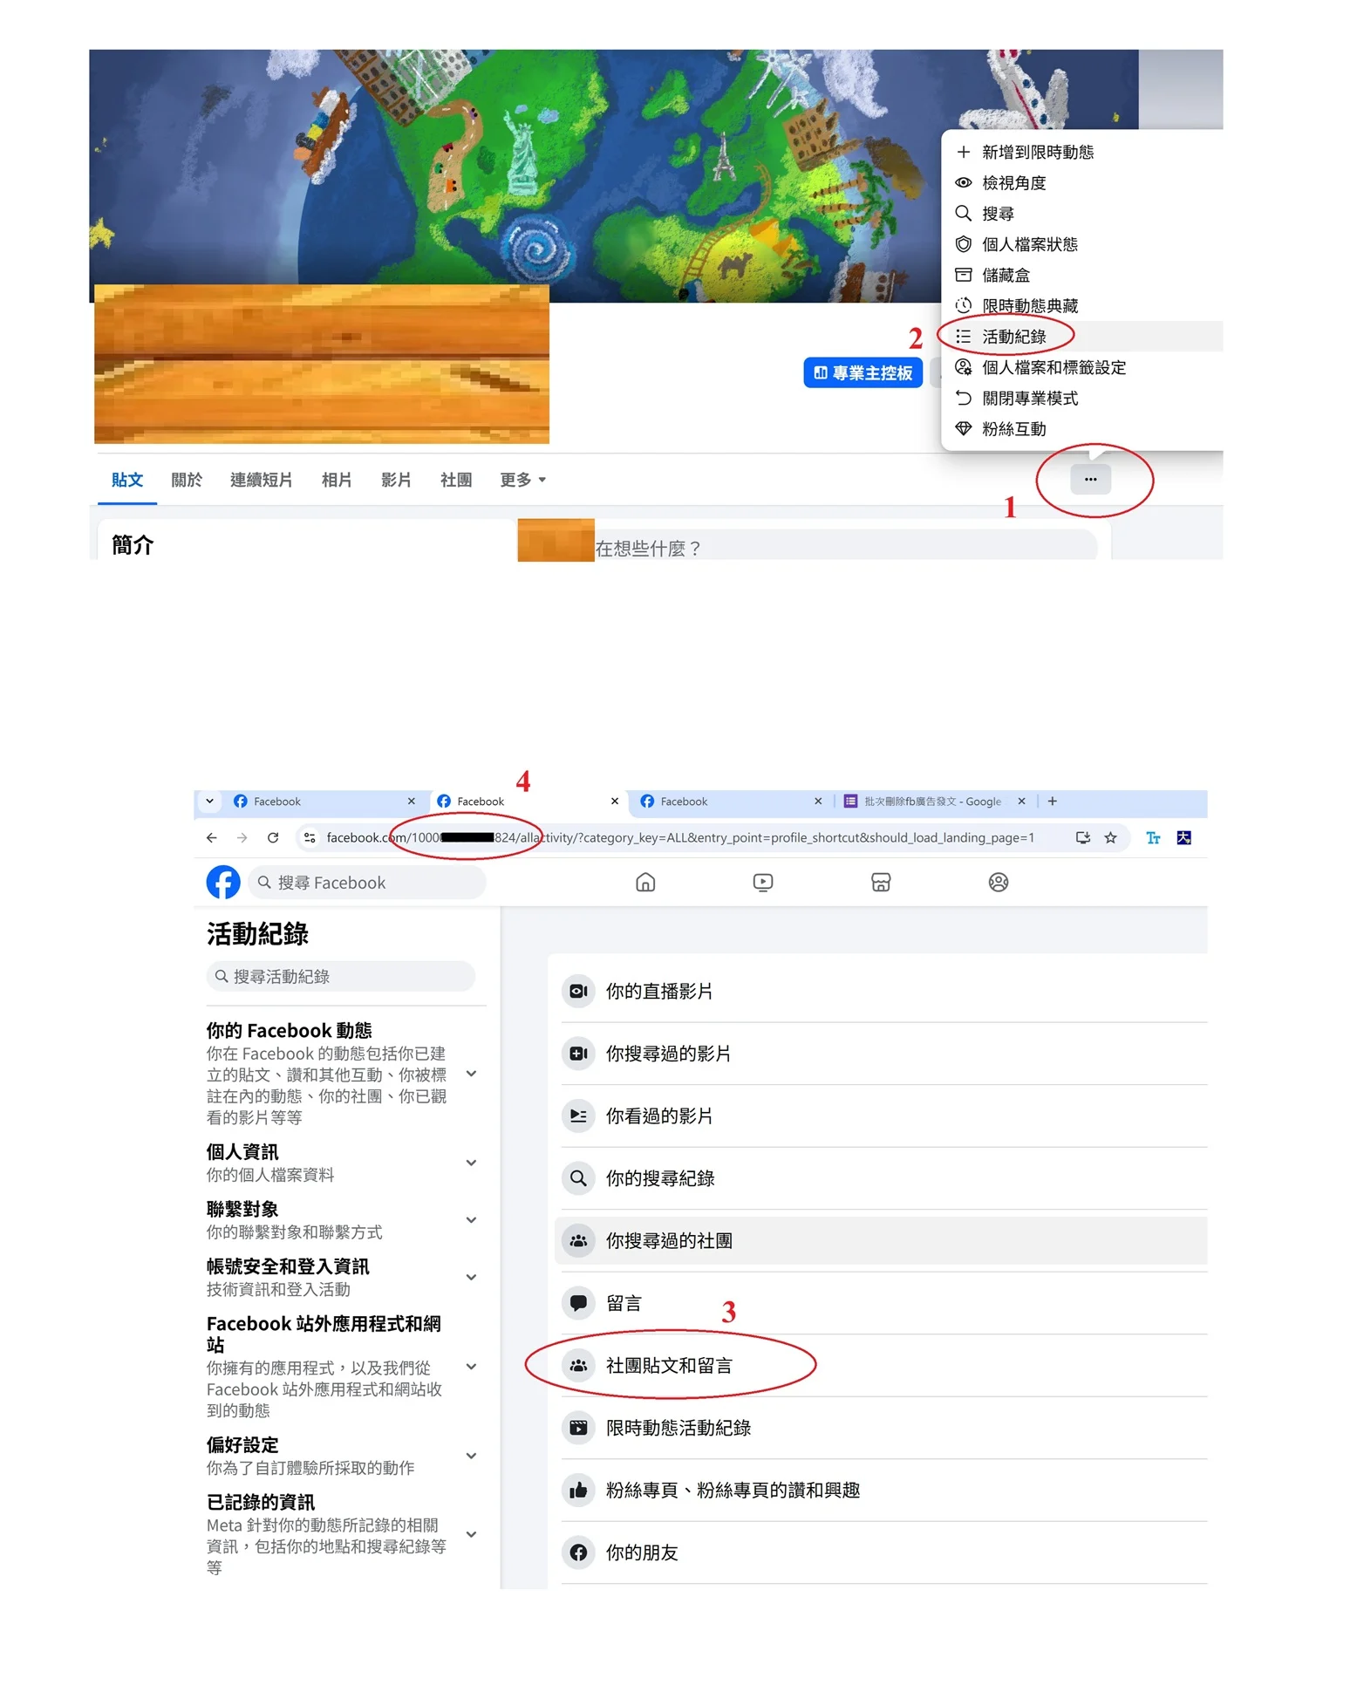Expand the 你的 Facebook 動態 section
This screenshot has height=1699, width=1357.
click(x=471, y=1074)
